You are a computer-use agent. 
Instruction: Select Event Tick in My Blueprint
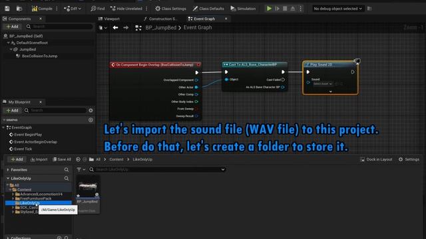tap(23, 149)
